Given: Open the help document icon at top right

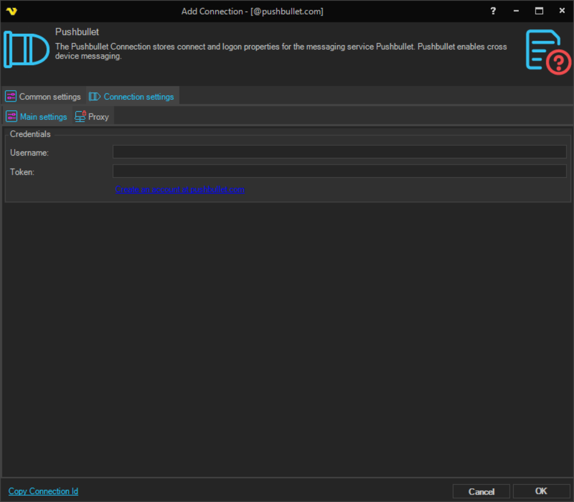Looking at the screenshot, I should pos(548,52).
